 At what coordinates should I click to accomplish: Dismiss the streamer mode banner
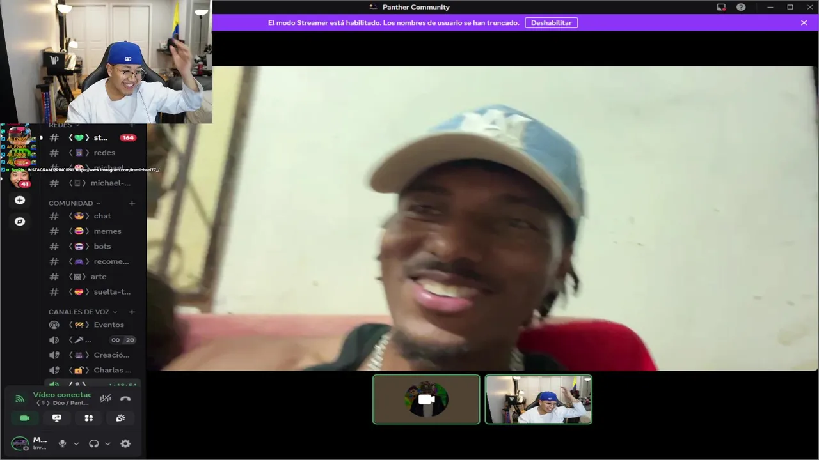pyautogui.click(x=804, y=22)
